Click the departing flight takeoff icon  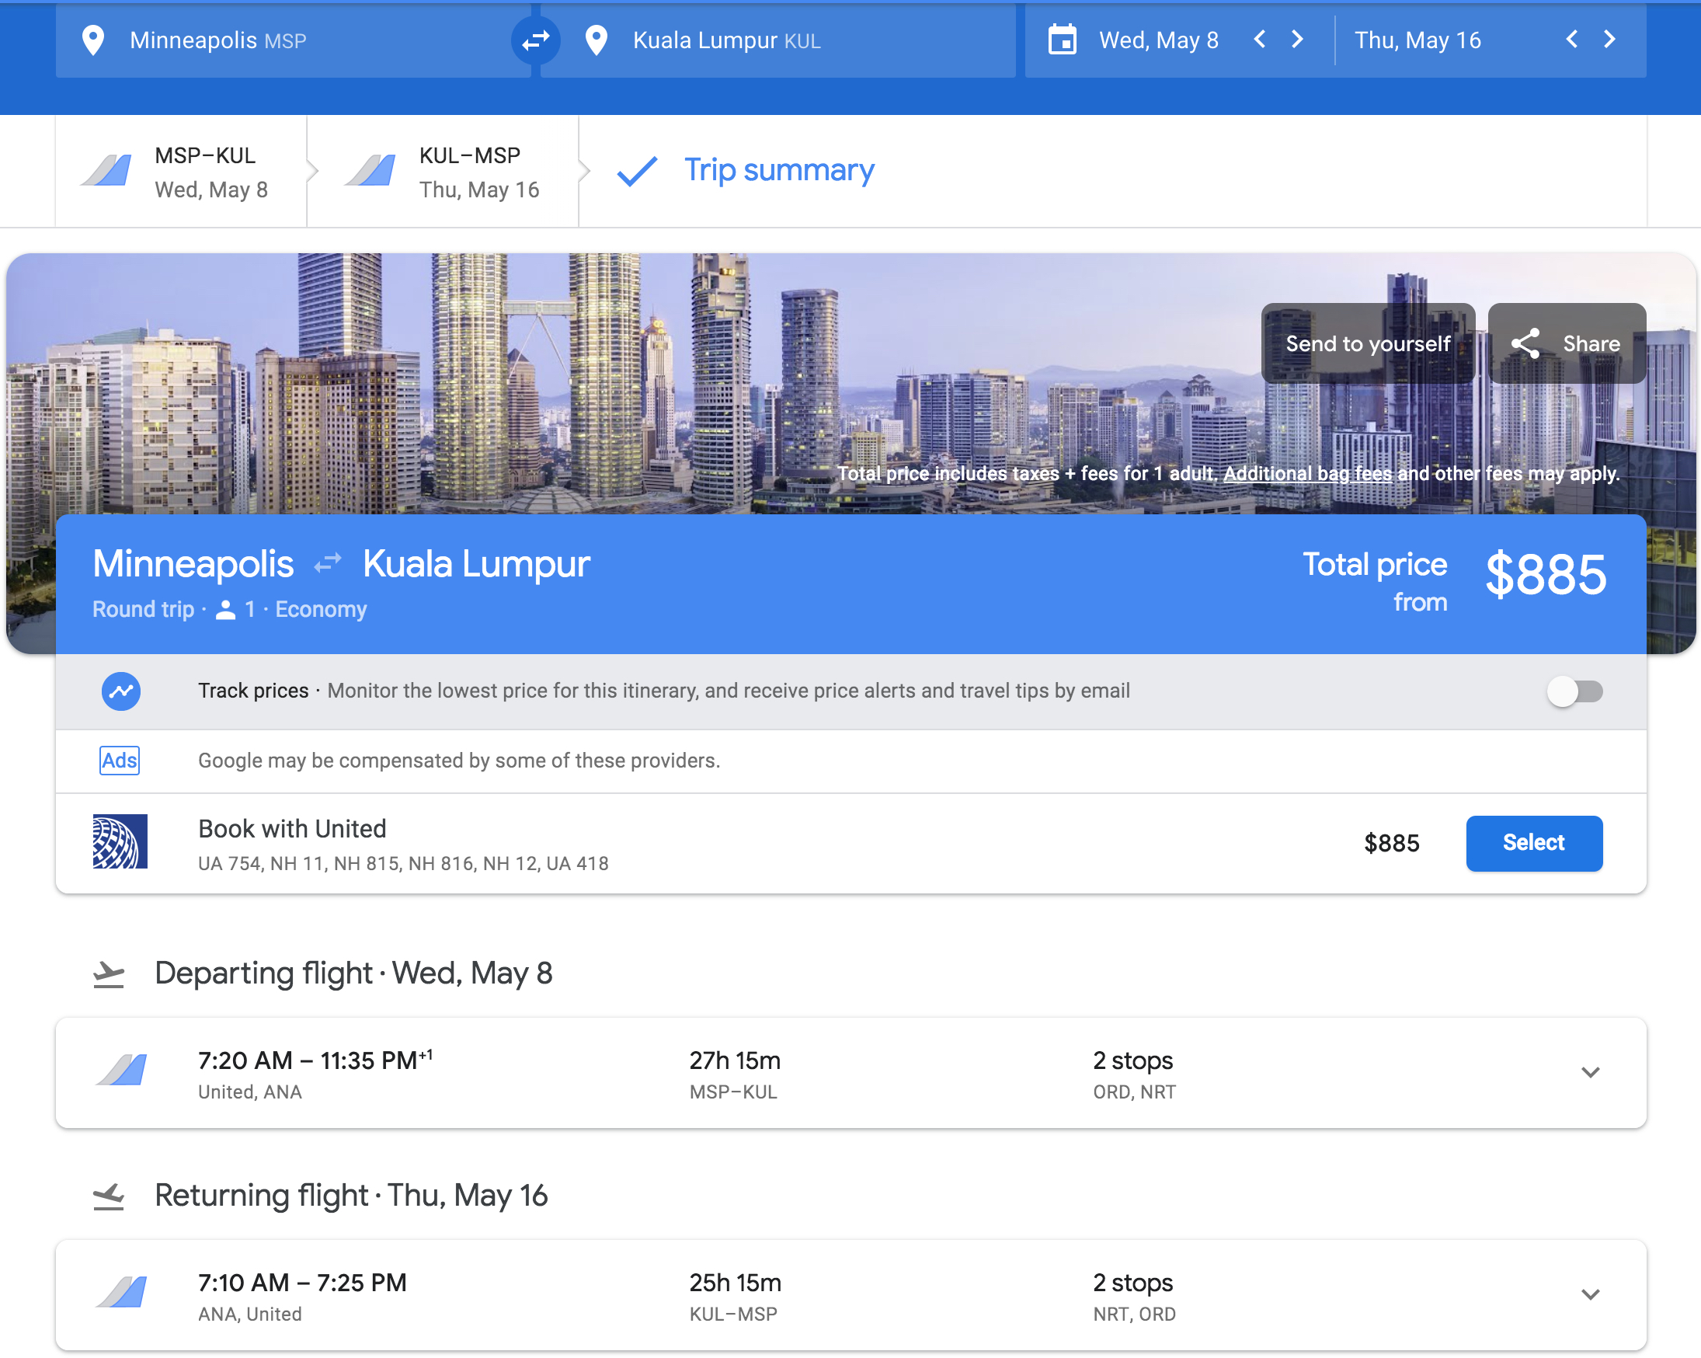[x=109, y=974]
